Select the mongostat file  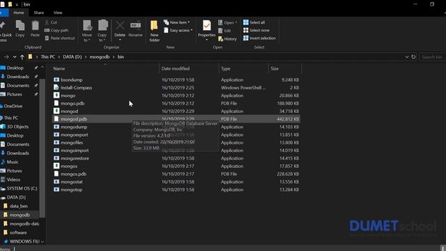pos(176,182)
